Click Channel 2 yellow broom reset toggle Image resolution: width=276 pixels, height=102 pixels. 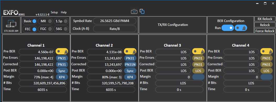coord(130,51)
